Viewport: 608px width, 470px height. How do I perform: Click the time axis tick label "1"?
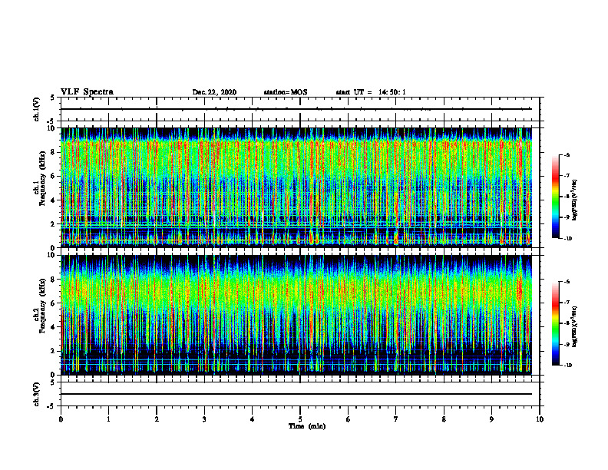pos(108,419)
